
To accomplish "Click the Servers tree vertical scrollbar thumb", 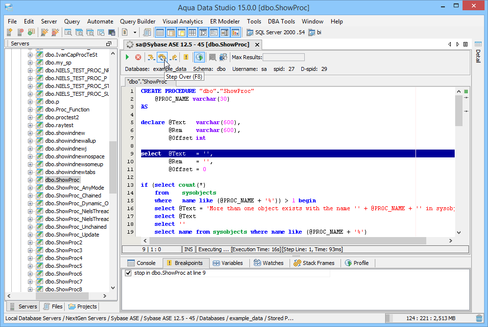I will (113, 167).
